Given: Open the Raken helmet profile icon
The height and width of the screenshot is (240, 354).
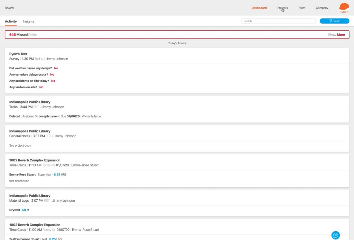Looking at the screenshot, I should 344,8.
